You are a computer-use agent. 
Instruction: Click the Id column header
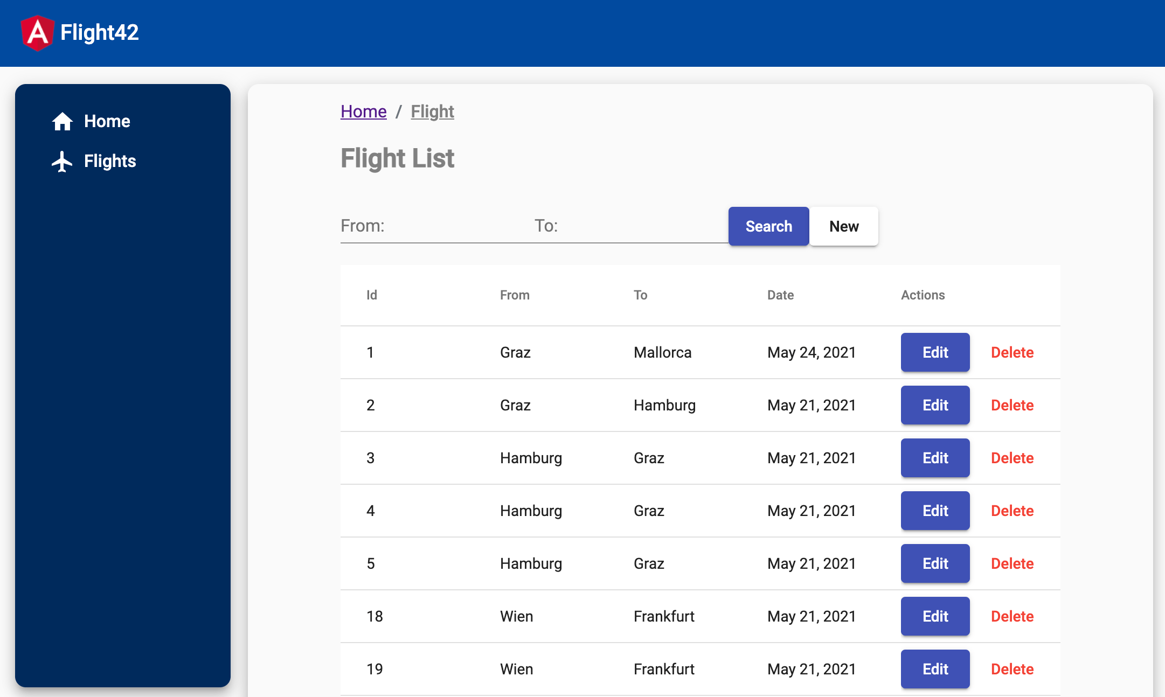371,295
